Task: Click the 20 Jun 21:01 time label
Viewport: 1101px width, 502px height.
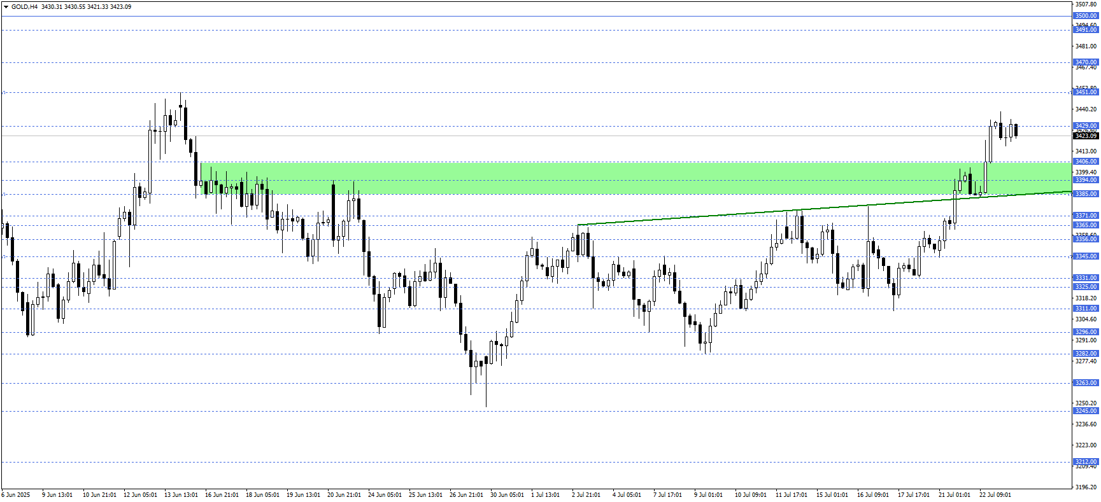Action: (x=344, y=495)
